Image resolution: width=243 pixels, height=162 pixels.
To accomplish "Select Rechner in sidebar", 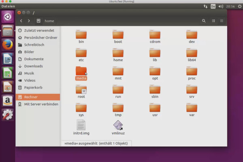I will (x=38, y=97).
